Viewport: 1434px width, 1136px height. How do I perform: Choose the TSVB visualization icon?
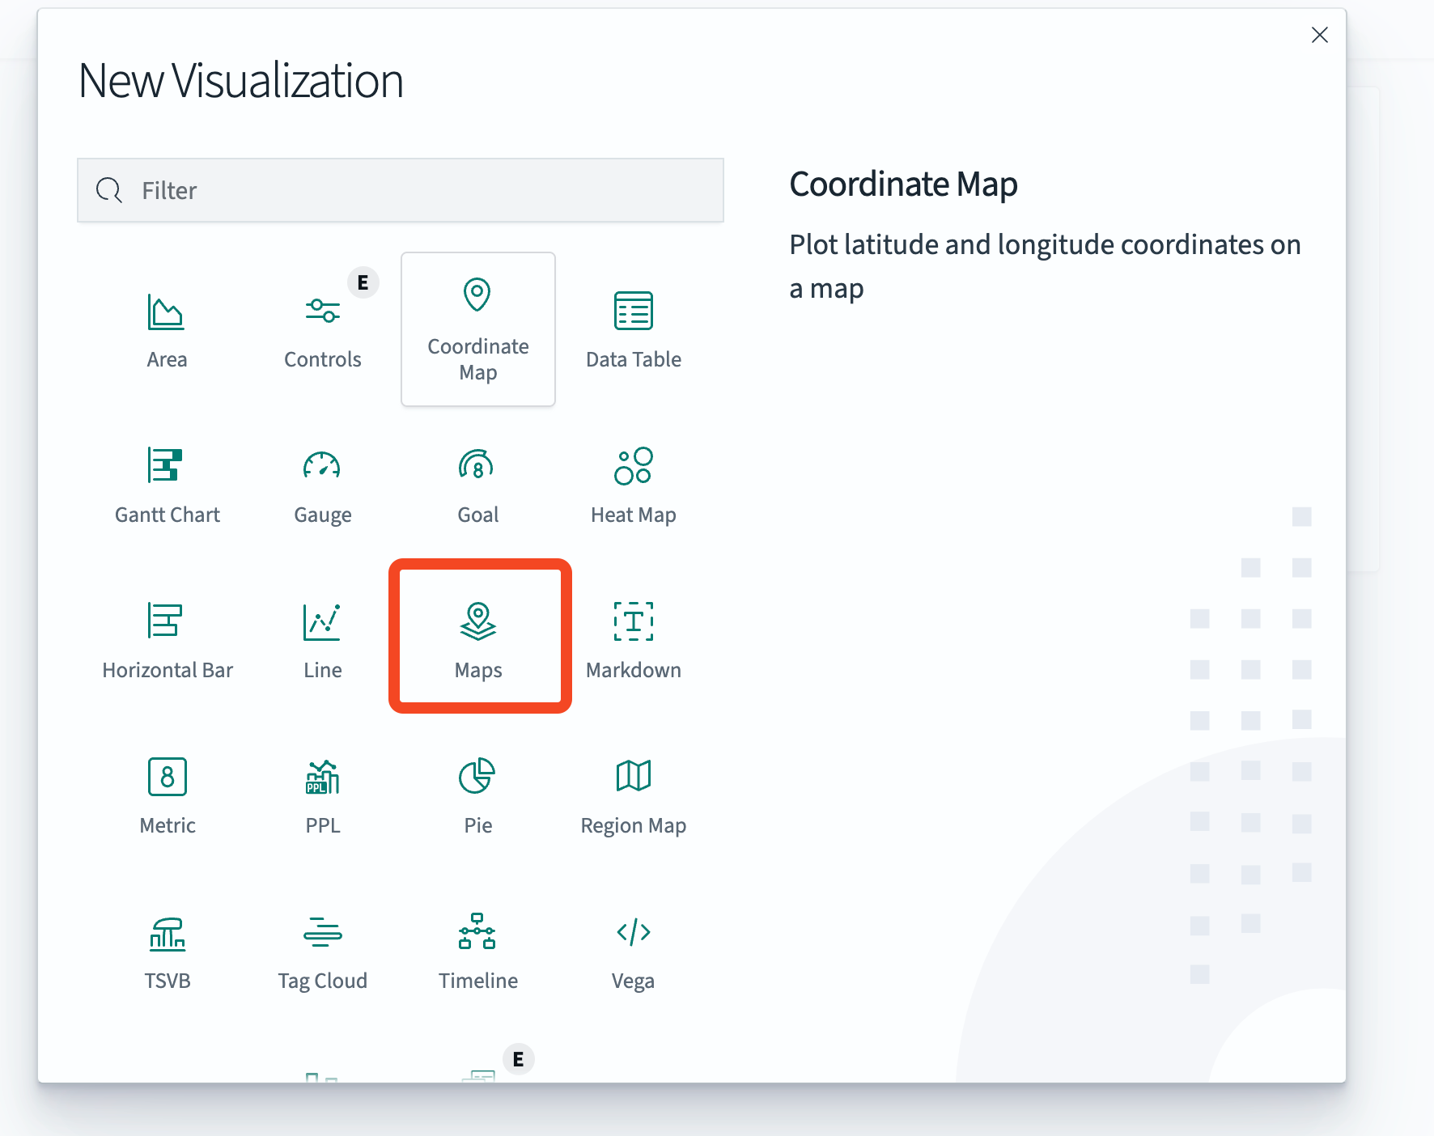(168, 933)
